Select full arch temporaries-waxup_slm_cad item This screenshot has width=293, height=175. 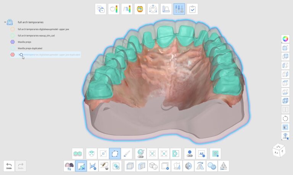click(x=36, y=35)
